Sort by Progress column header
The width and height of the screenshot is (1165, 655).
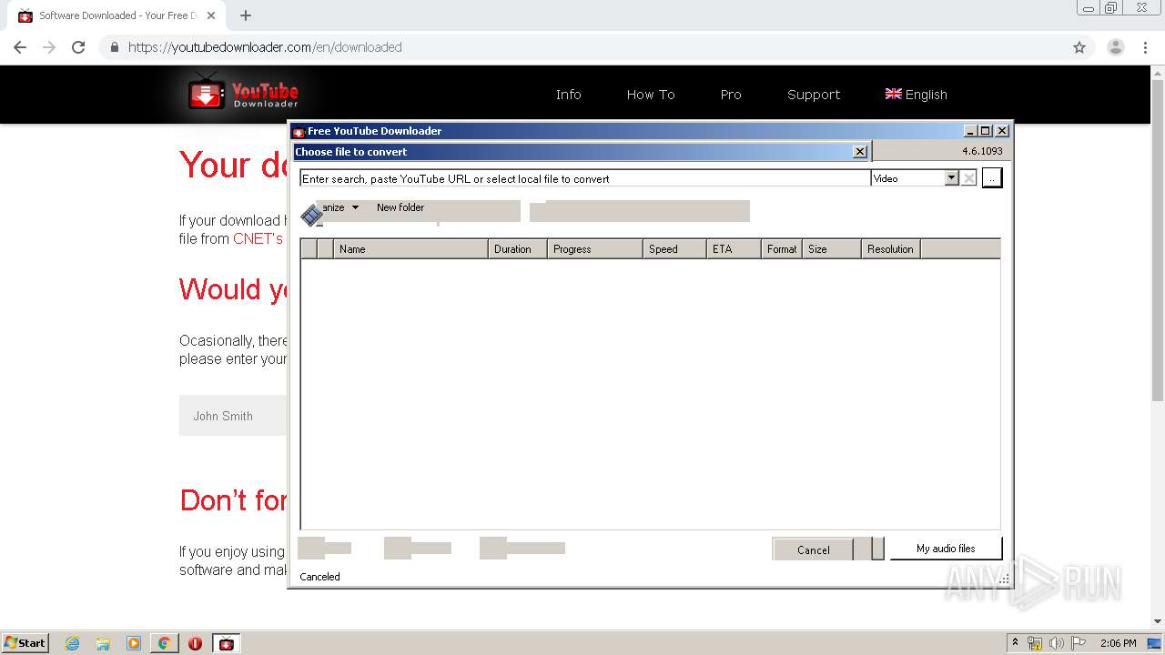594,248
